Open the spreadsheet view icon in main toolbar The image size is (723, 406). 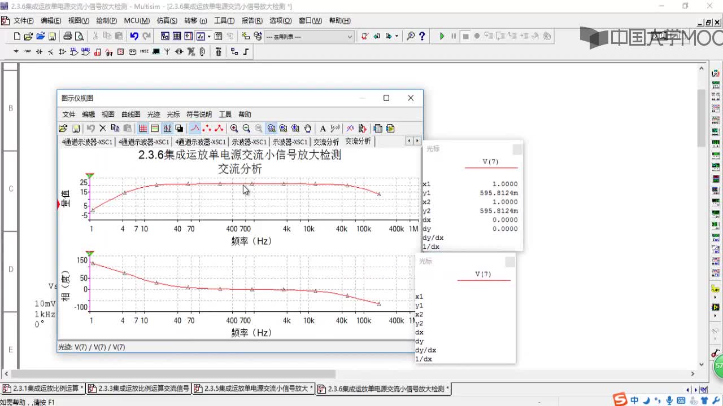(x=177, y=36)
